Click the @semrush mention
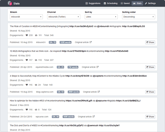Viewport: 165px width, 132px height. click(93, 125)
